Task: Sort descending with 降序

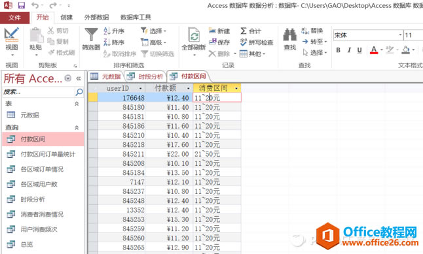Action: tap(114, 42)
